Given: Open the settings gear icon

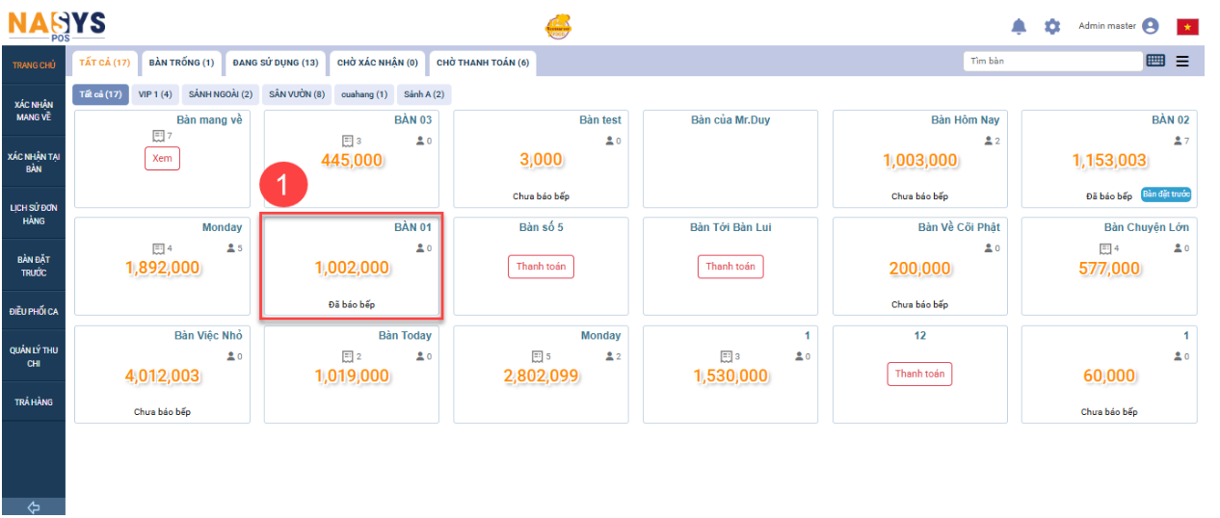Looking at the screenshot, I should [1052, 26].
